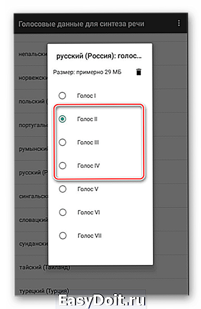This screenshot has width=201, height=309.
Task: Delete the Russian voice data with the trash icon
Action: [138, 72]
